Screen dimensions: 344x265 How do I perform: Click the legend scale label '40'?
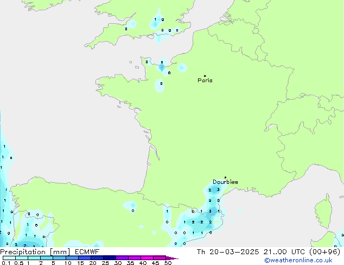143,263
